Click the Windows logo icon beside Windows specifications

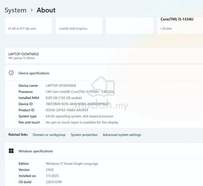pyautogui.click(x=11, y=151)
